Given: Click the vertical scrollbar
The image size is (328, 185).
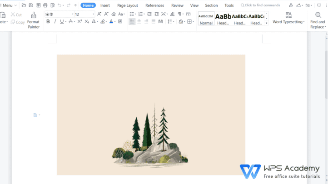Looking at the screenshot, I should click(x=326, y=74).
